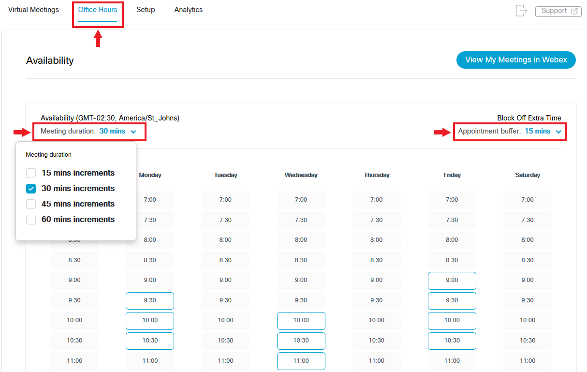Open Support via its external link icon
The width and height of the screenshot is (587, 372).
point(574,11)
